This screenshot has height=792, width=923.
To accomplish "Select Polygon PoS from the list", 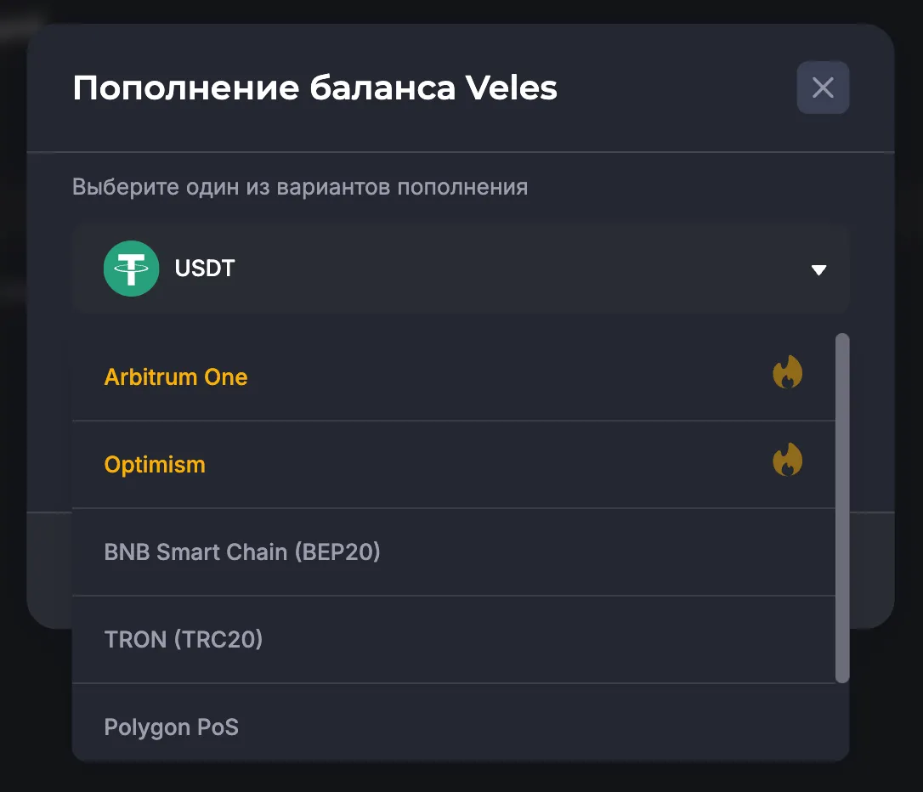I will tap(171, 727).
